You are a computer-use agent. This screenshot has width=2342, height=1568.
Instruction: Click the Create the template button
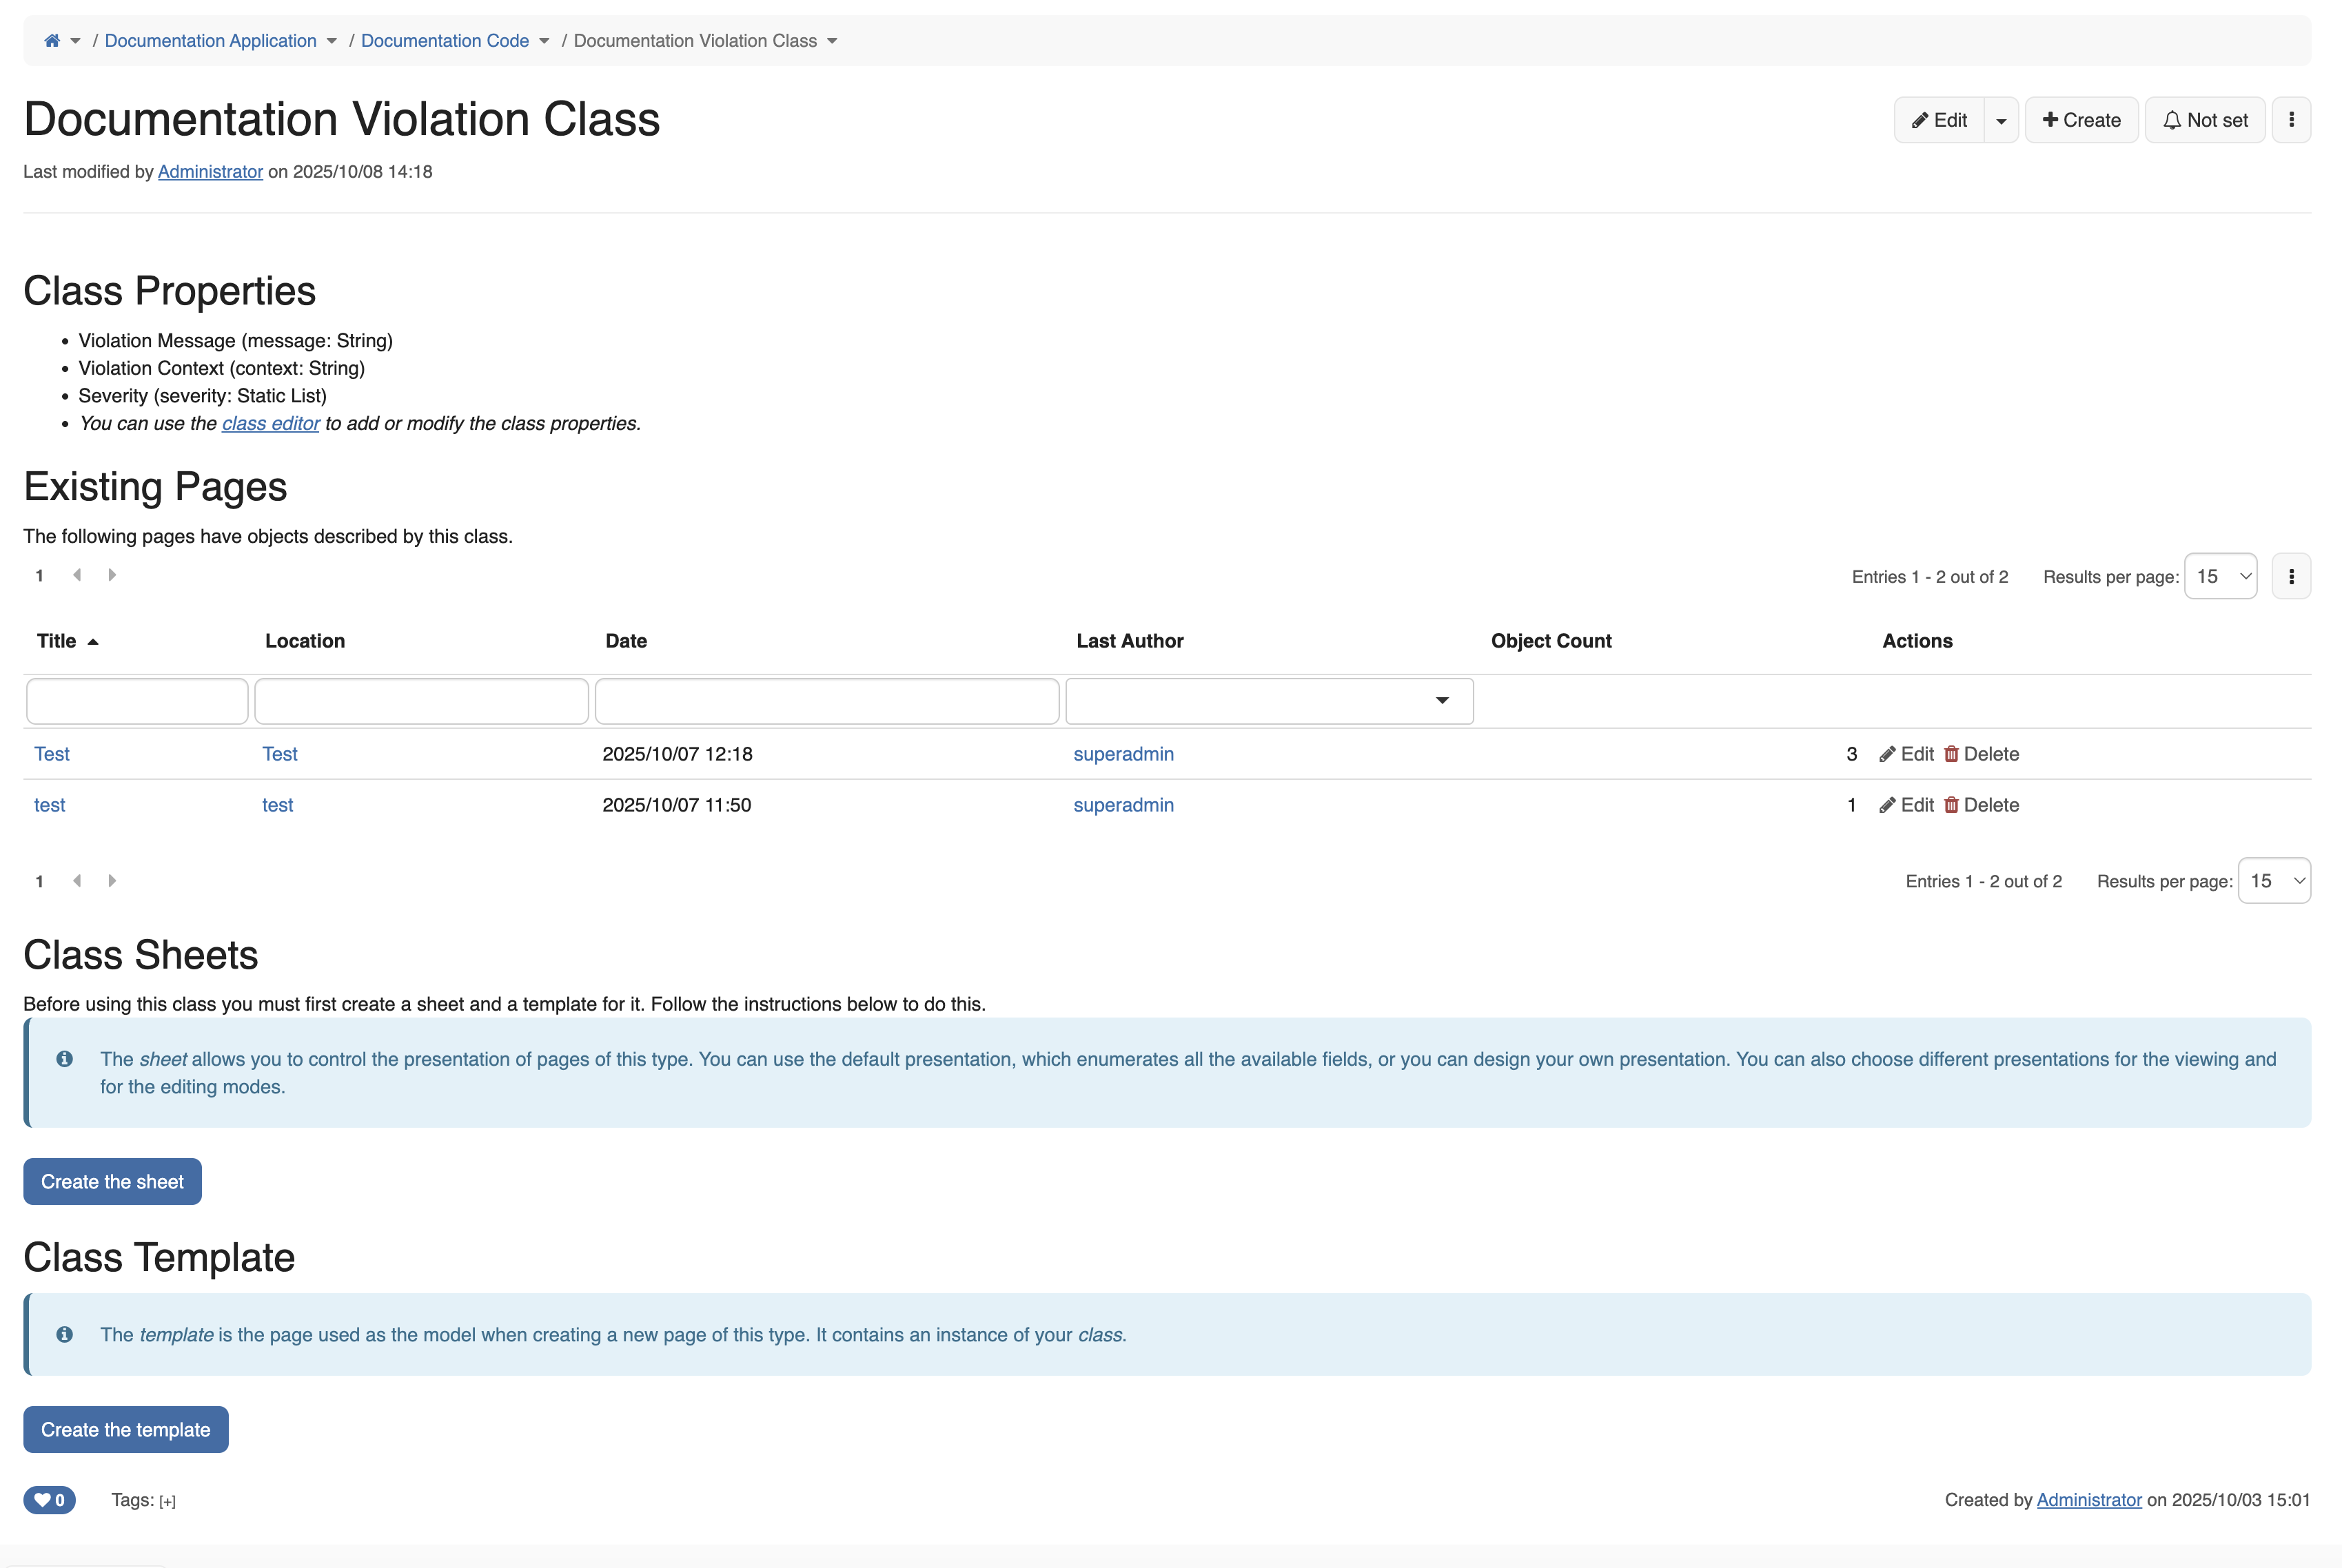[125, 1429]
